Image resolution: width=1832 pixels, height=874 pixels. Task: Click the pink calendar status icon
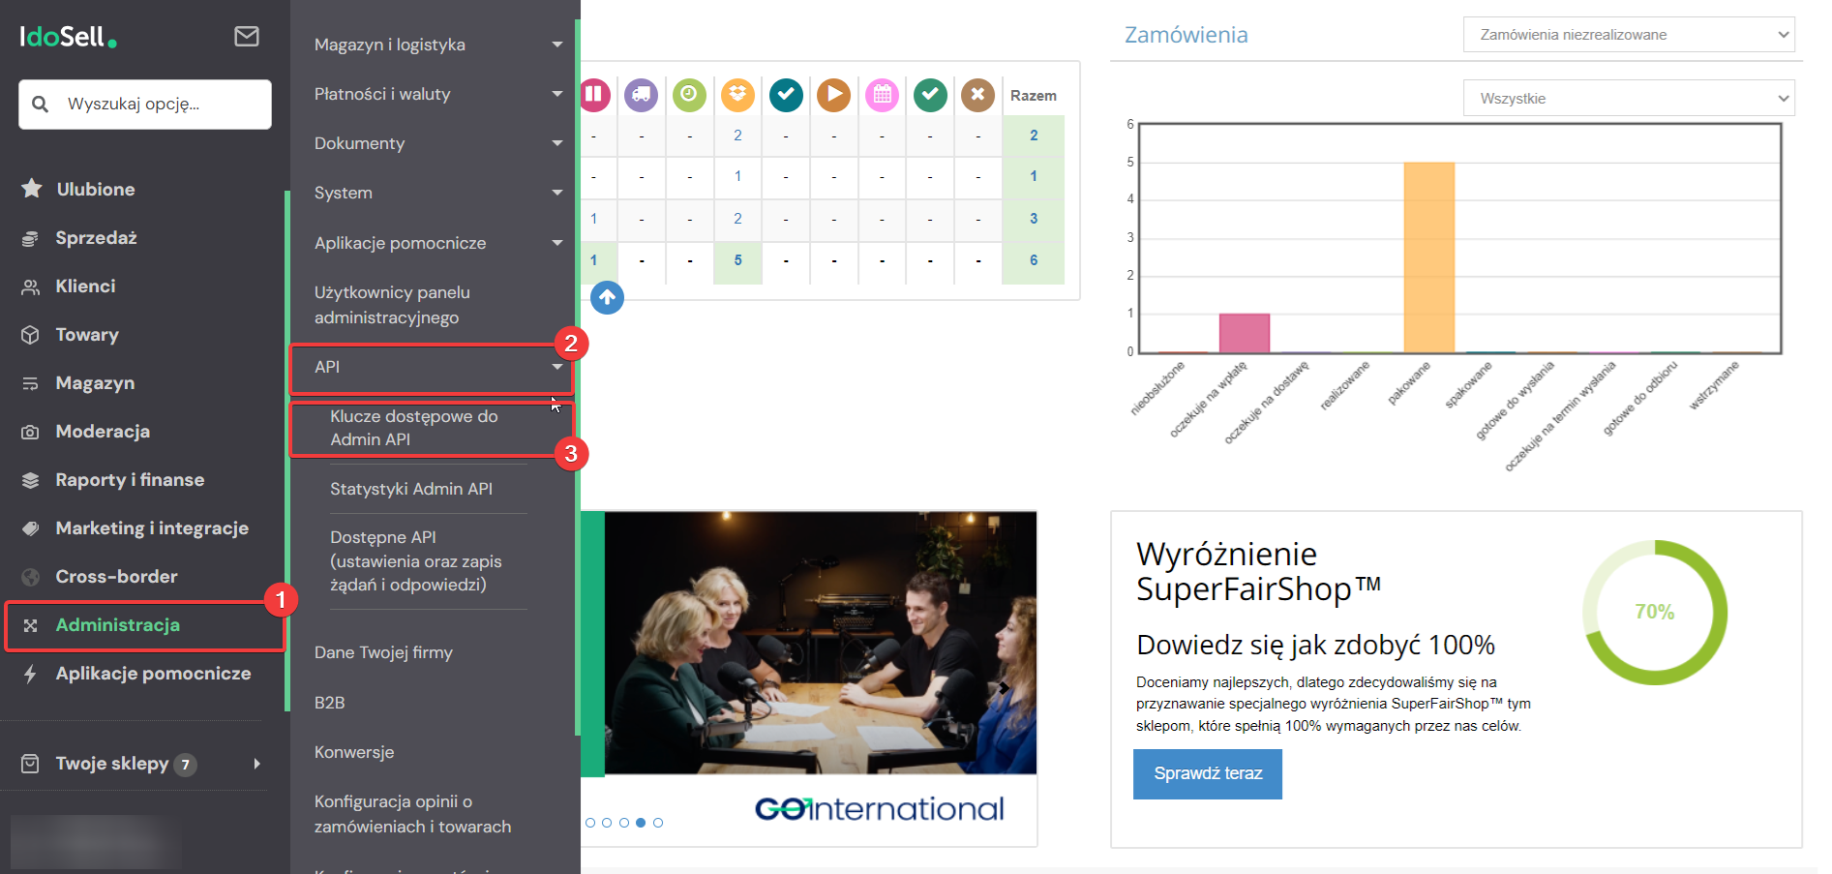click(882, 95)
